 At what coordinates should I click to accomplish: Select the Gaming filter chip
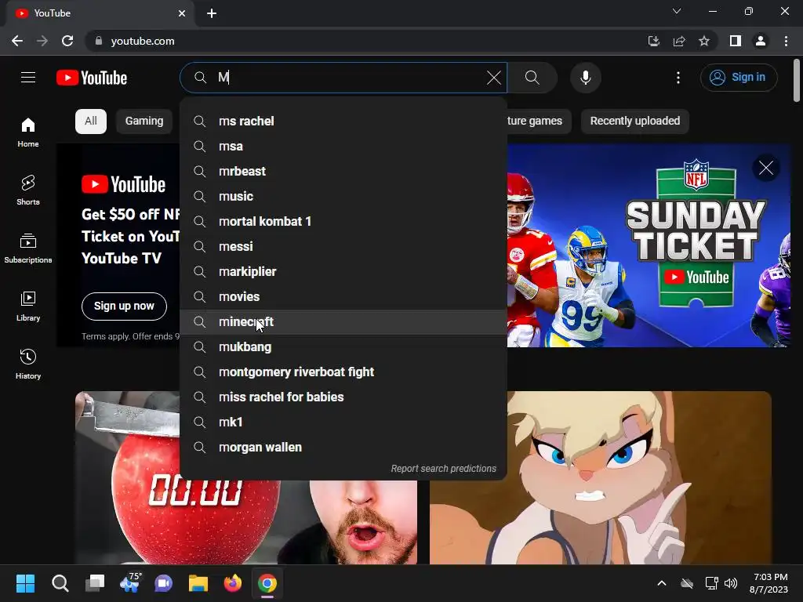point(144,121)
